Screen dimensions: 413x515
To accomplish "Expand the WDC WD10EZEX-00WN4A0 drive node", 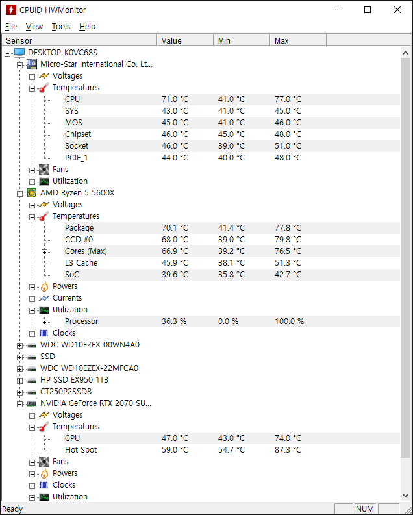I will tap(19, 345).
